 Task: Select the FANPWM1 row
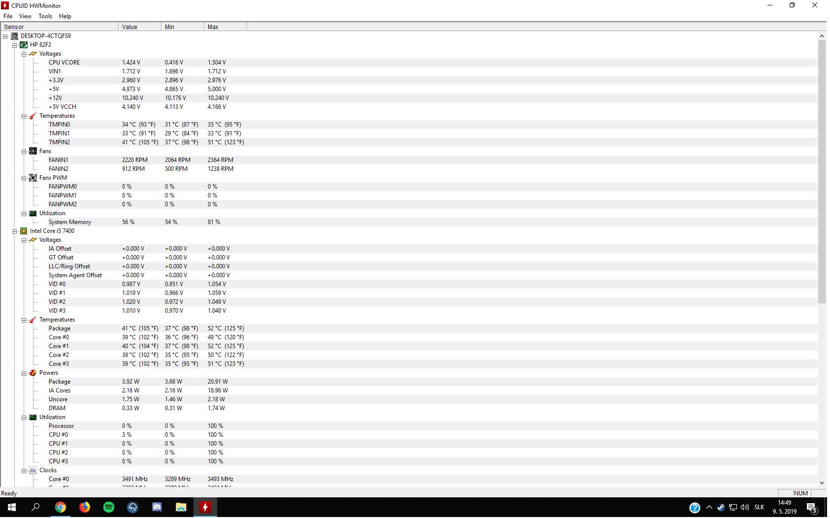pos(409,195)
